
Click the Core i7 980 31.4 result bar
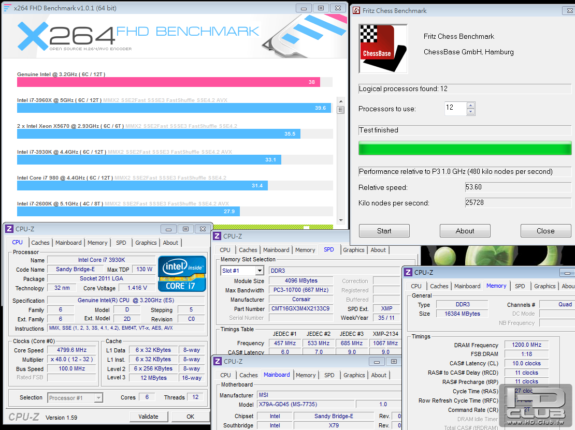tap(142, 185)
